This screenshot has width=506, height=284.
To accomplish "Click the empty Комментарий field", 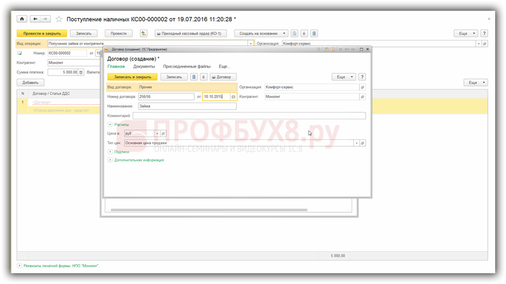I will pos(249,116).
